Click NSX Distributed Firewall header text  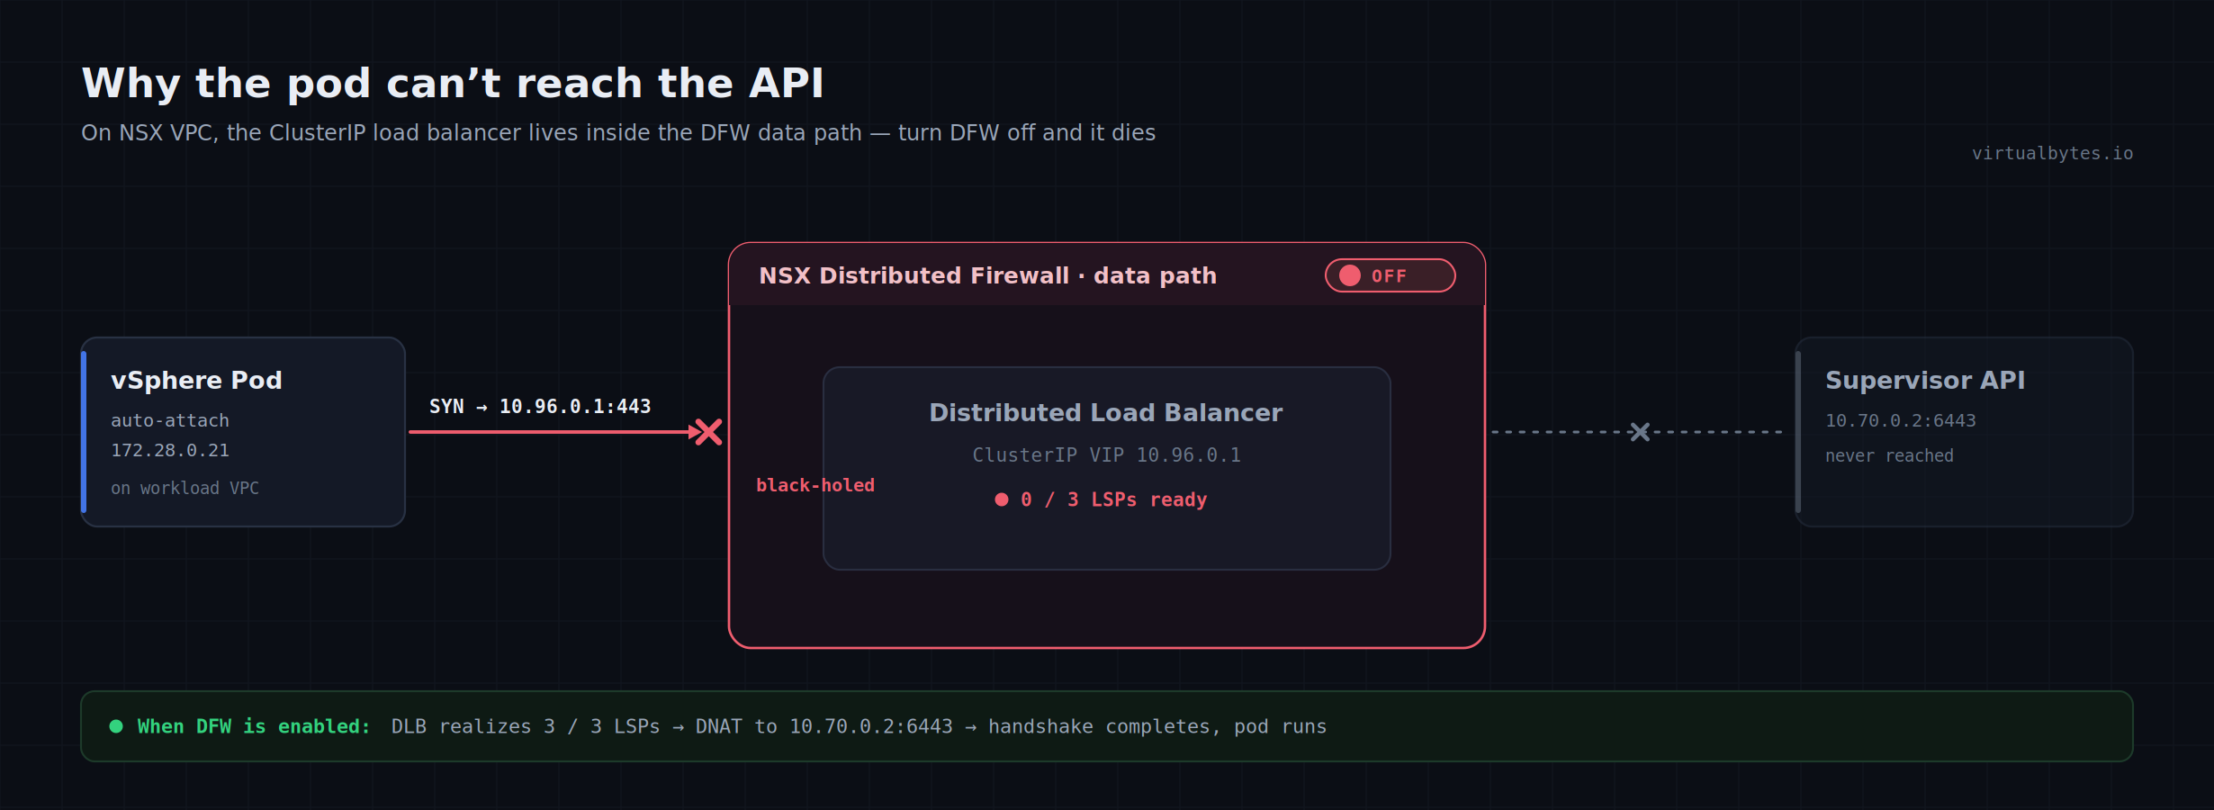[987, 275]
